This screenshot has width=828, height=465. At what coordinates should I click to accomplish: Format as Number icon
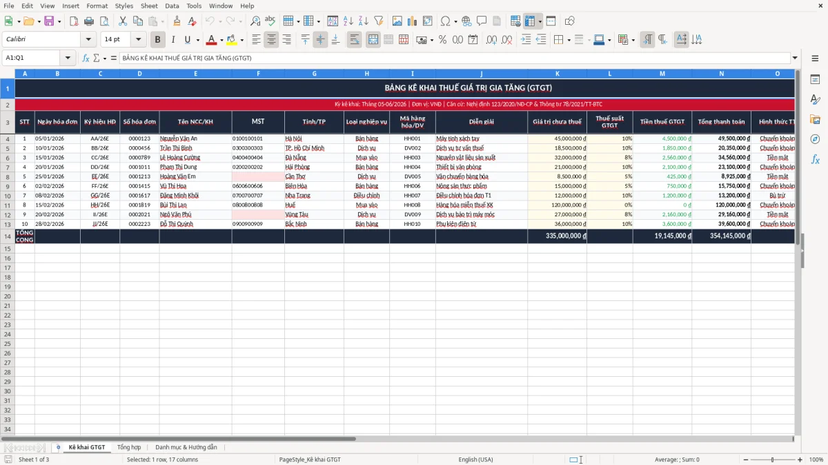point(457,40)
